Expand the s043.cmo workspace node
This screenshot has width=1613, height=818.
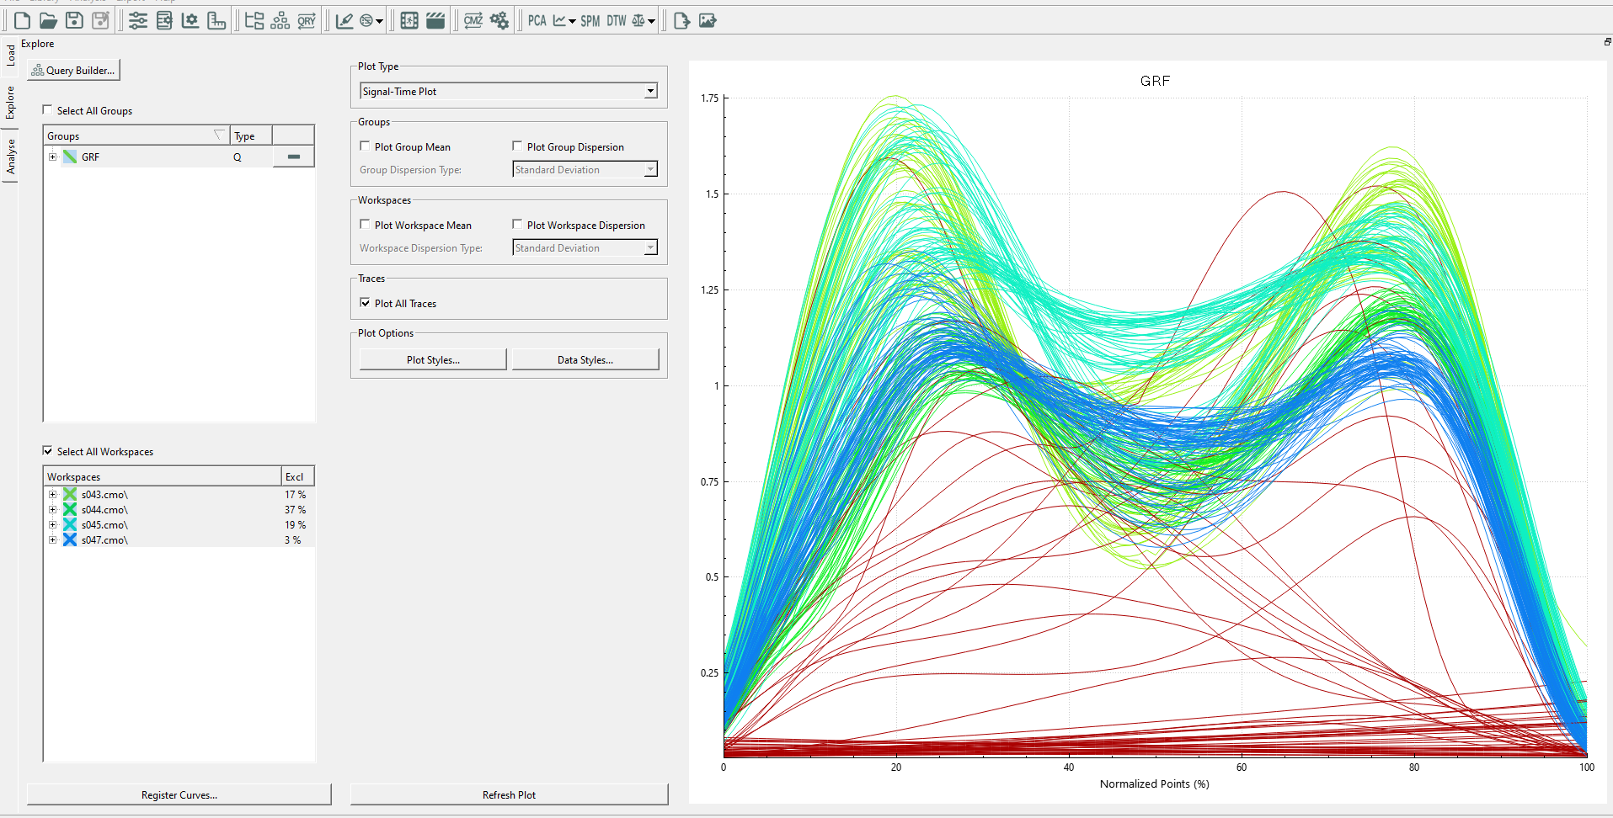coord(52,494)
